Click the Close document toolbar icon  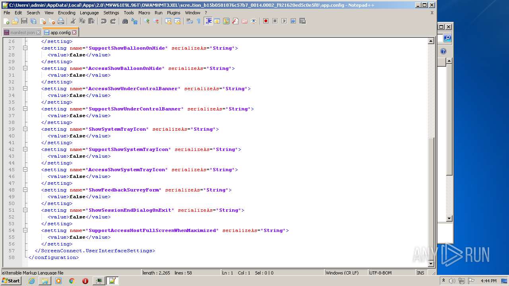tap(43, 21)
